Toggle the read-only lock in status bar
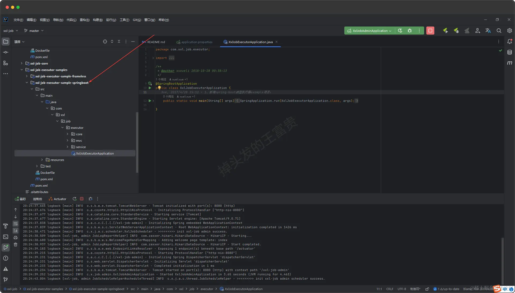Viewport: 515px width, 293px height. 427,289
